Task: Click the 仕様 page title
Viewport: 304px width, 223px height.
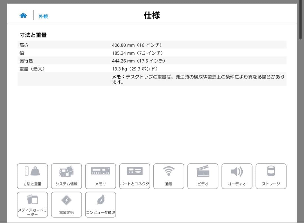Action: [152, 15]
